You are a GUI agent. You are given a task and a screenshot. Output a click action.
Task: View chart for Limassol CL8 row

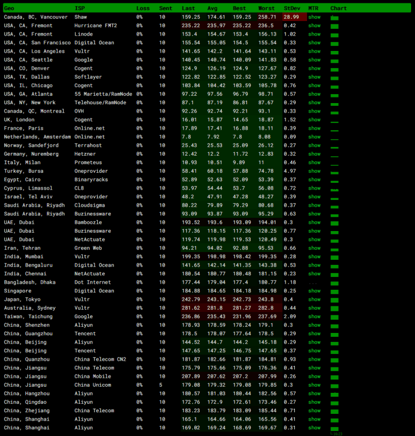point(334,190)
